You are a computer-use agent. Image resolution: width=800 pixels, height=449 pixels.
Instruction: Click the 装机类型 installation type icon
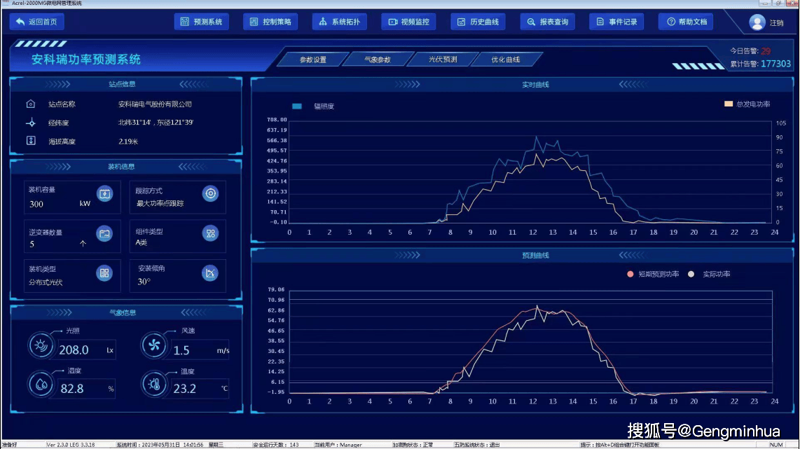[x=104, y=273]
